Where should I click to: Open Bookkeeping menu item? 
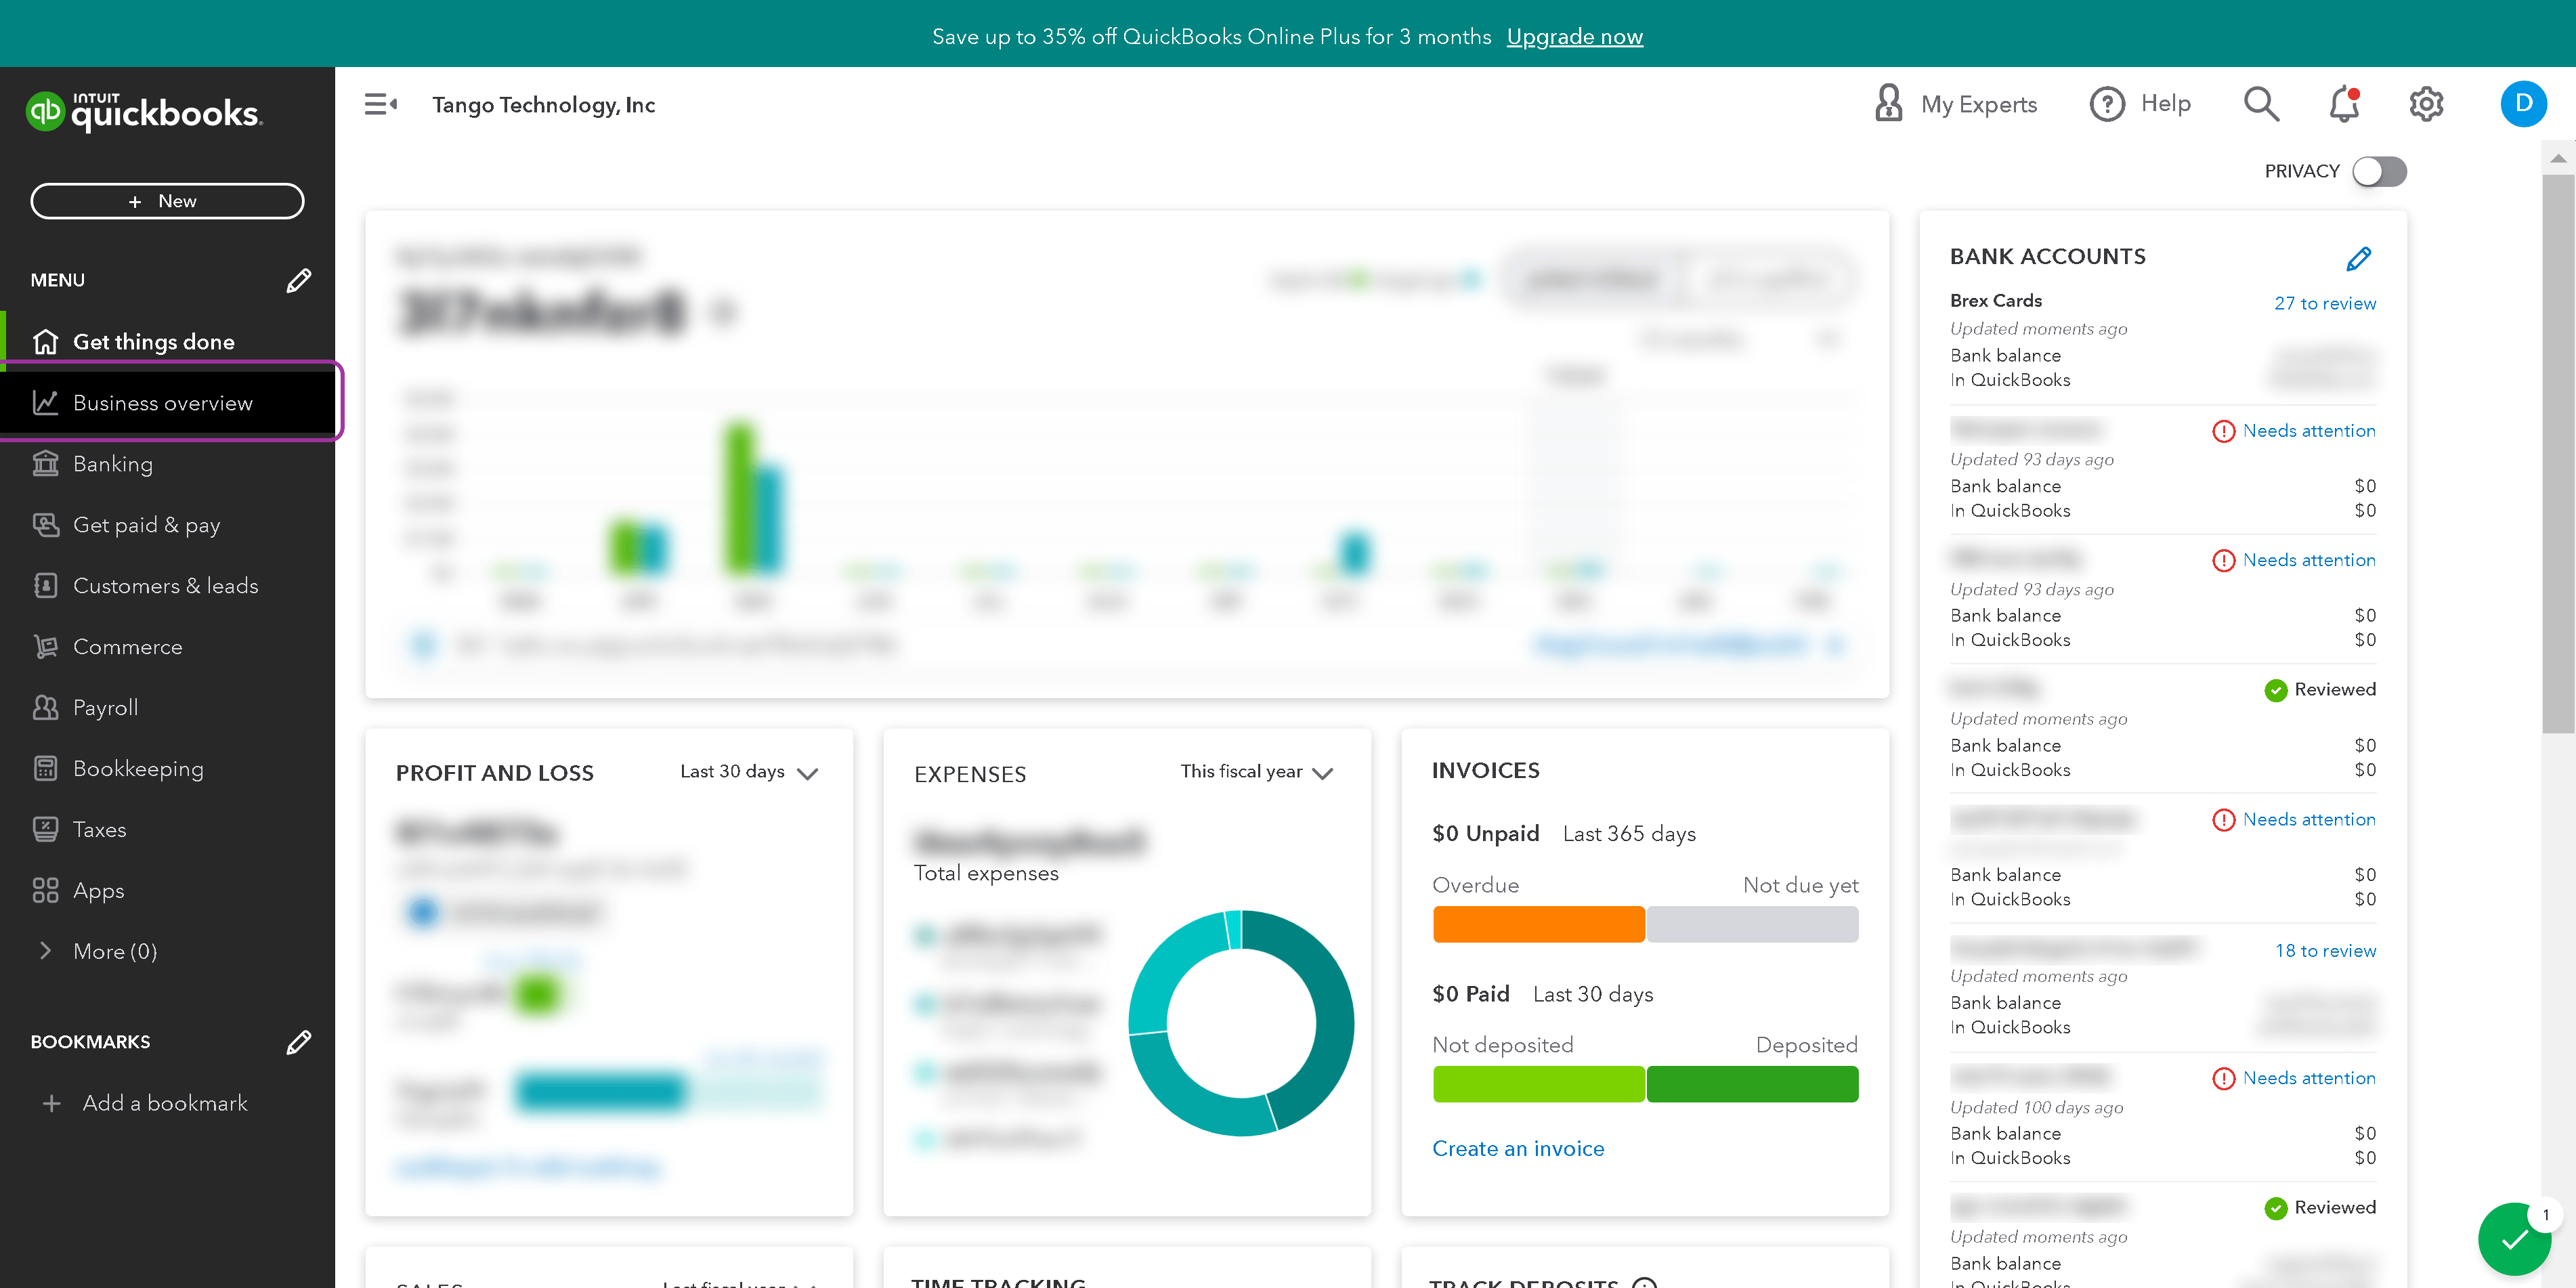pos(168,768)
